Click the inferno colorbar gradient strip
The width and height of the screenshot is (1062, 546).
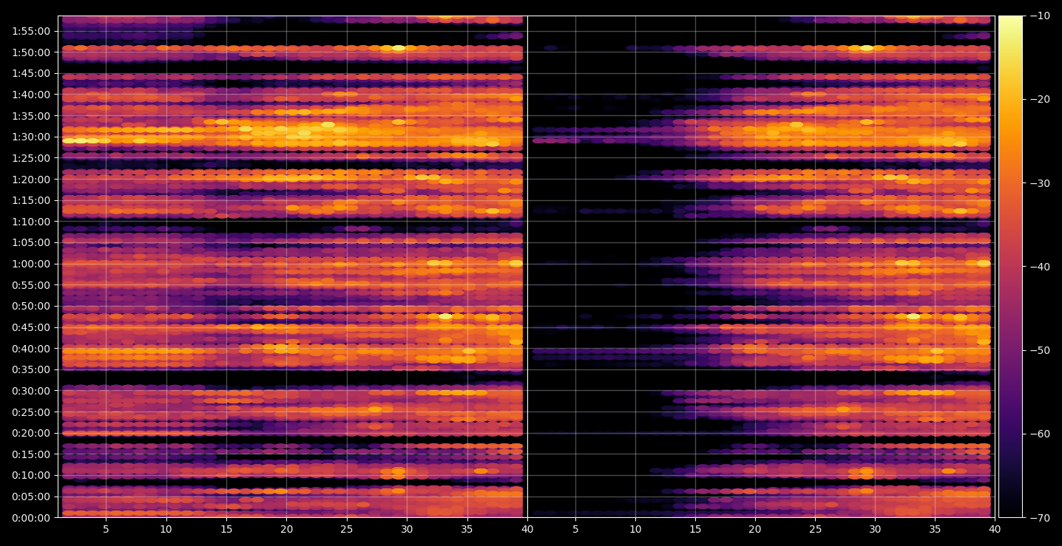(x=1010, y=267)
